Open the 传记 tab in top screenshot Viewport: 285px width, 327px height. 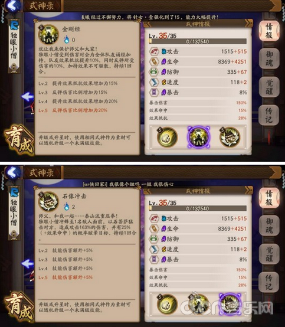(269, 115)
